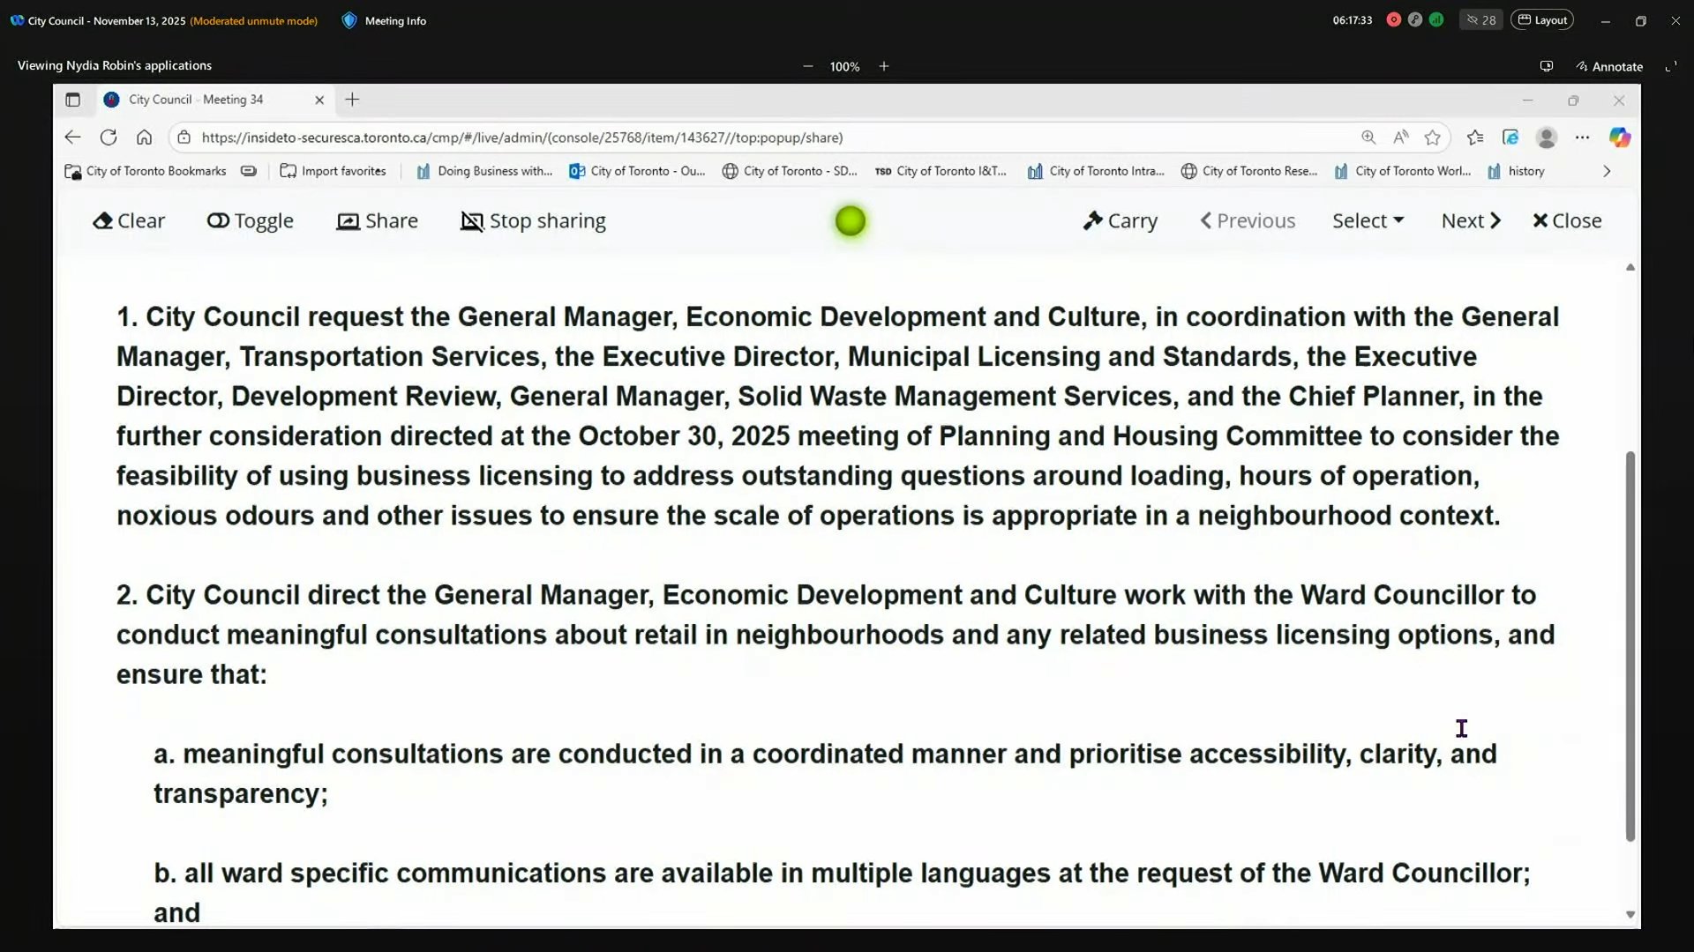
Task: Open the Select dropdown
Action: click(x=1368, y=221)
